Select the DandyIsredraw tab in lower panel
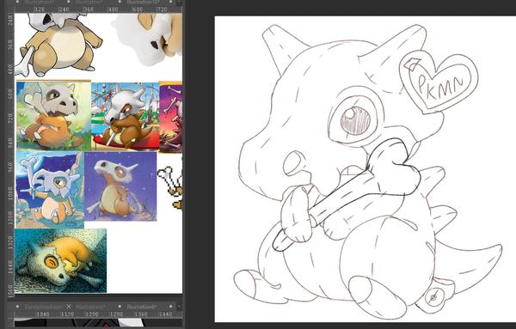The width and height of the screenshot is (516, 329). pos(43,307)
